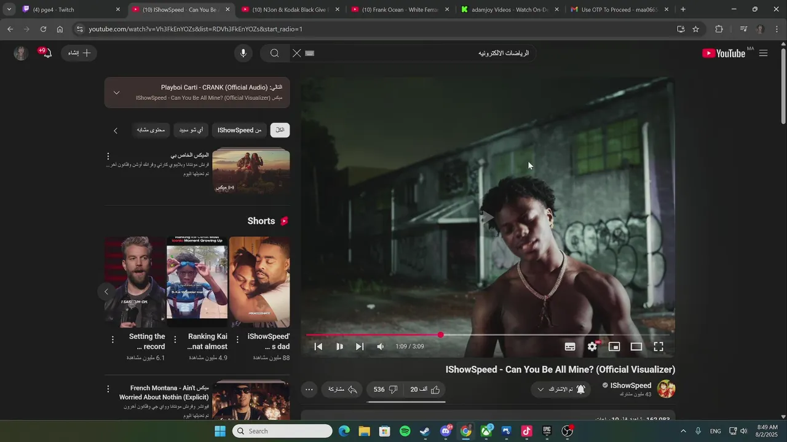This screenshot has width=787, height=442.
Task: Click the Windows Start button
Action: pyautogui.click(x=220, y=431)
